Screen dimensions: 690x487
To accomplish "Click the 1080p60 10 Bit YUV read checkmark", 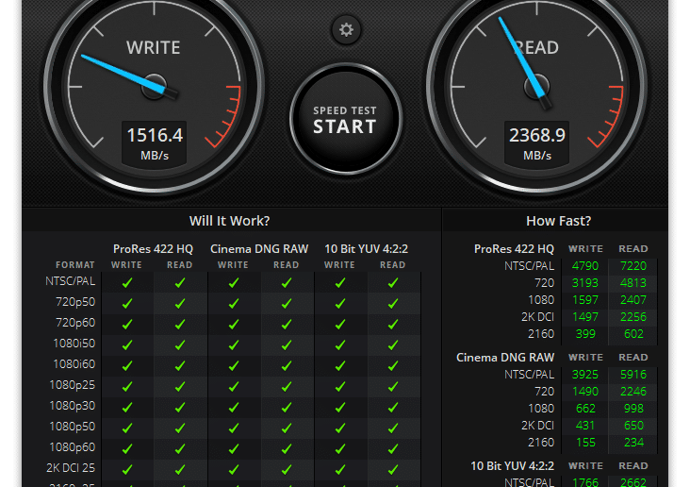I will coord(393,448).
